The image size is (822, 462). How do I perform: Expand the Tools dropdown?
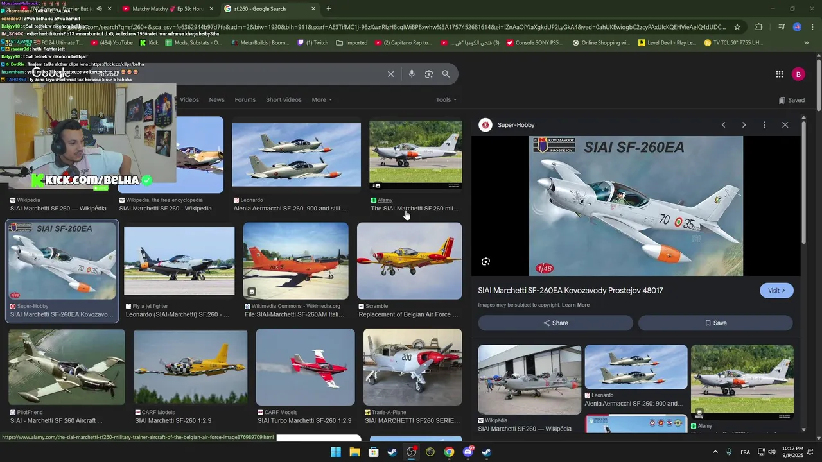[x=446, y=99]
